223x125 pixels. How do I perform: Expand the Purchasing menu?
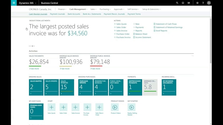pos(105,9)
